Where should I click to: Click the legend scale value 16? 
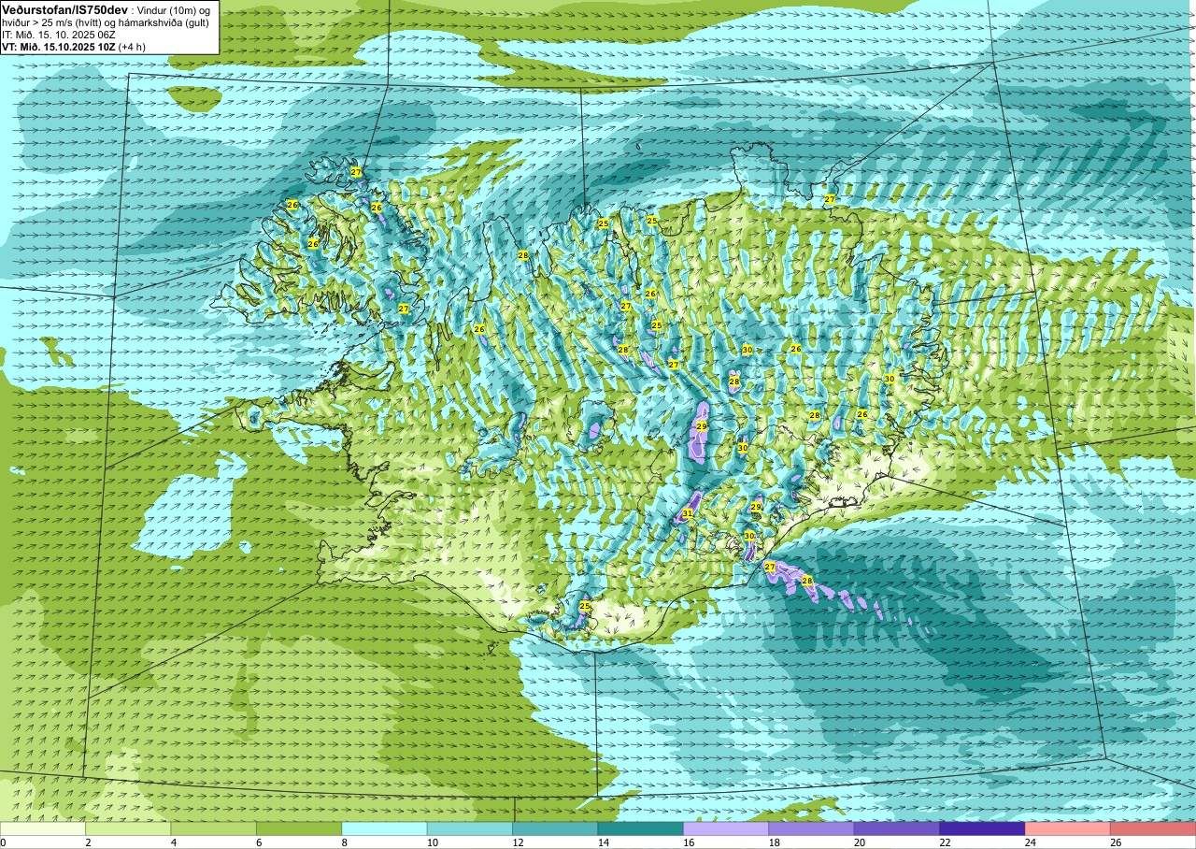tap(688, 842)
